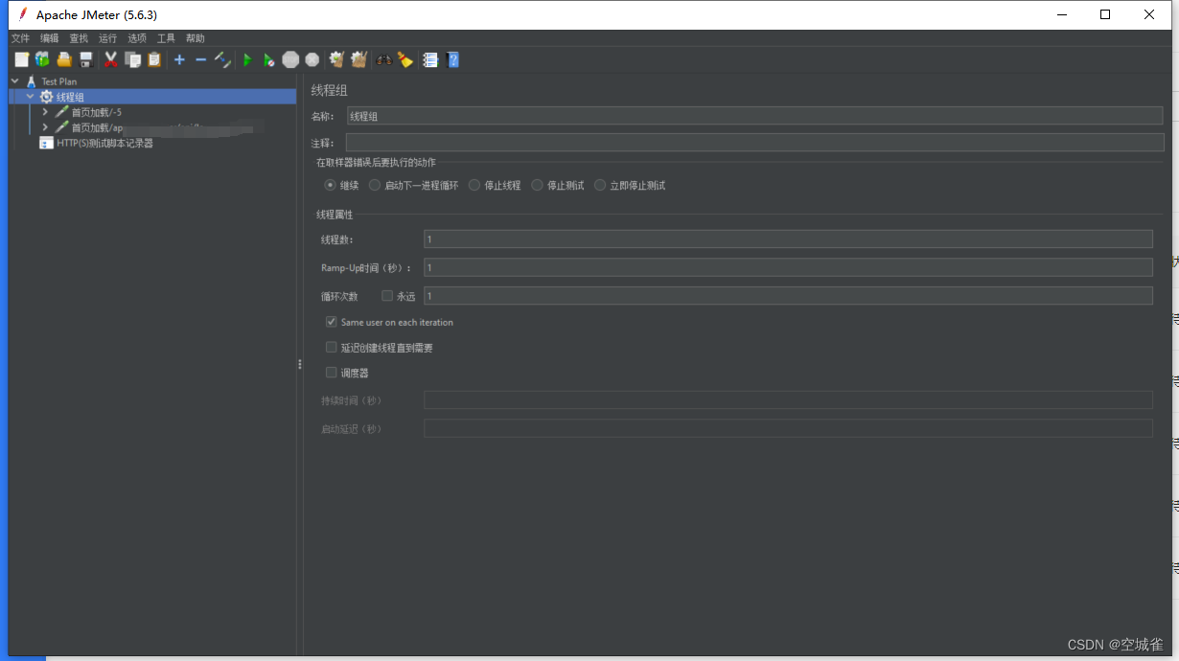Click the 线程组 gear icon in tree
This screenshot has height=661, width=1179.
click(x=46, y=97)
